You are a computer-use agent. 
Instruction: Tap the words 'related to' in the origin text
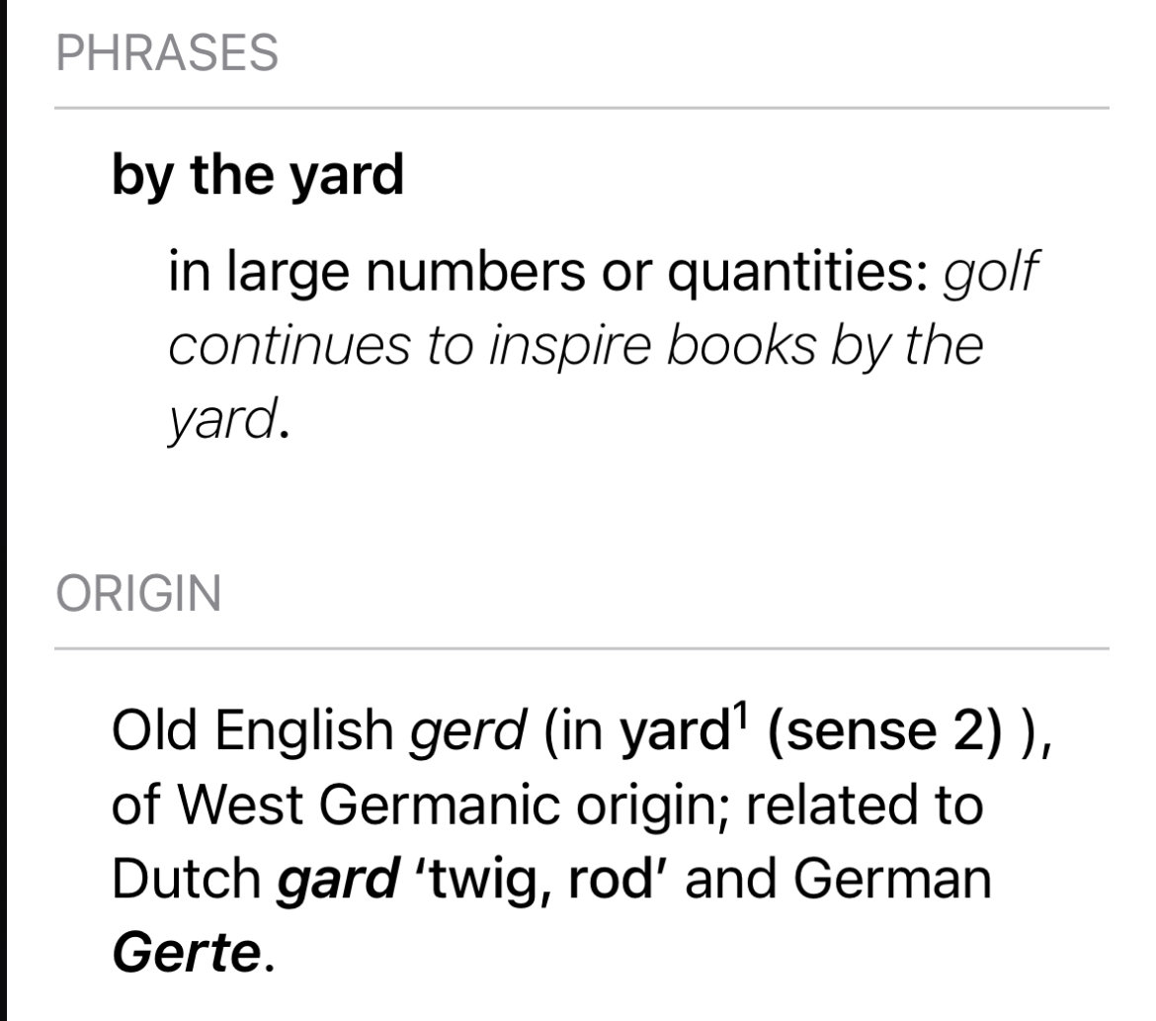point(865,805)
